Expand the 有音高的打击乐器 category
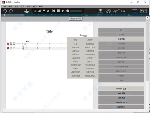Viewport: 150px width, 113px height. tap(121, 66)
